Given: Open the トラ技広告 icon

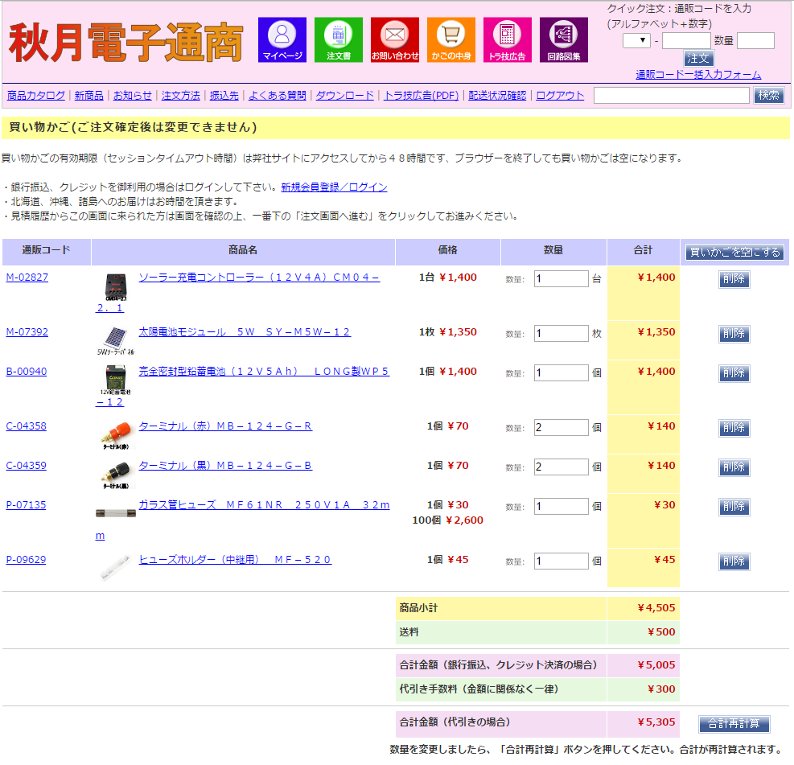Looking at the screenshot, I should (x=507, y=40).
